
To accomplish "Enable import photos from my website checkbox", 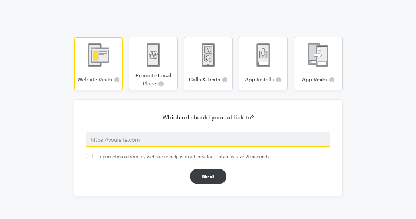I will [89, 156].
